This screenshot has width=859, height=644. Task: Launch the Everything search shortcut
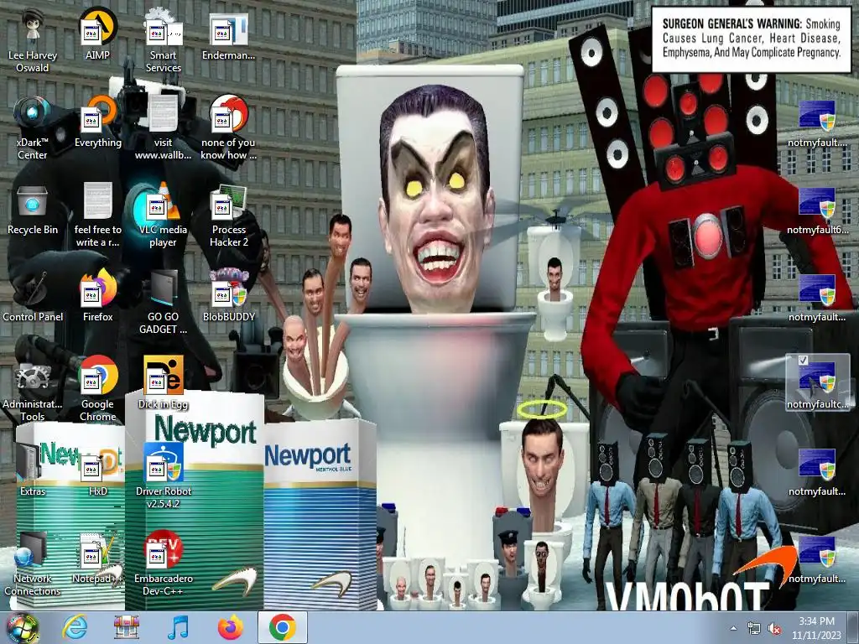[97, 122]
